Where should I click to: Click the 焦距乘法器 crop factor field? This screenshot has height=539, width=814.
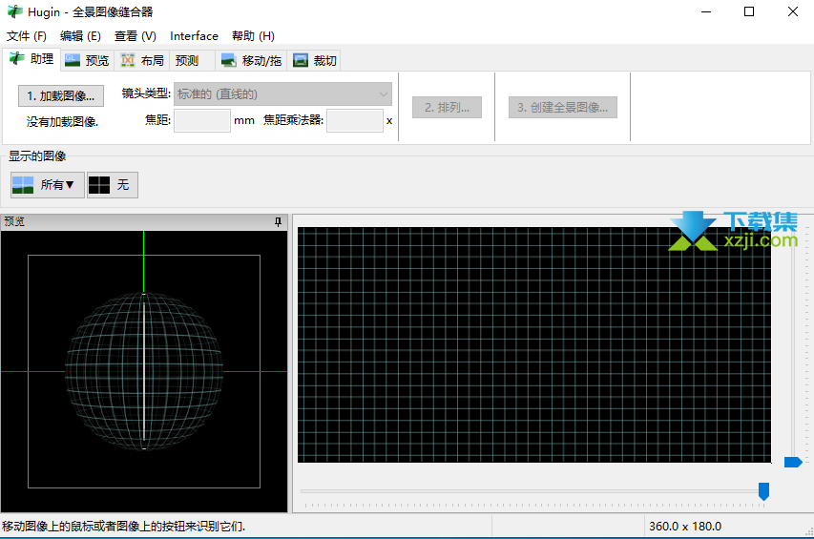[x=354, y=121]
